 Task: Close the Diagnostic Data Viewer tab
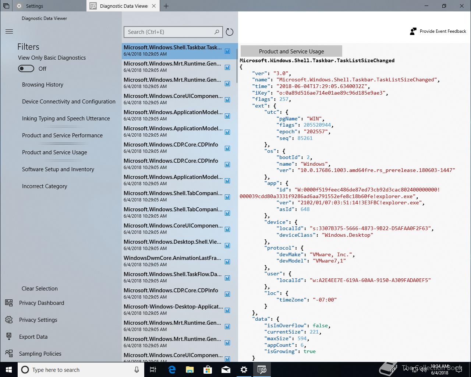click(154, 6)
